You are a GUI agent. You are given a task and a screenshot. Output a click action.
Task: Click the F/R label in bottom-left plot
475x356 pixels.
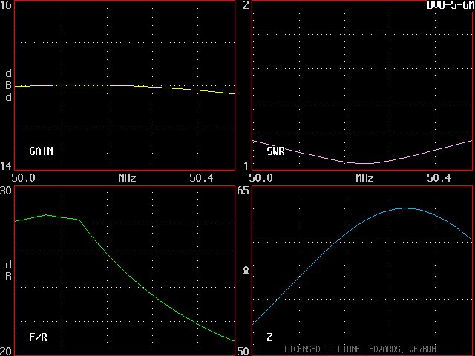pos(38,337)
